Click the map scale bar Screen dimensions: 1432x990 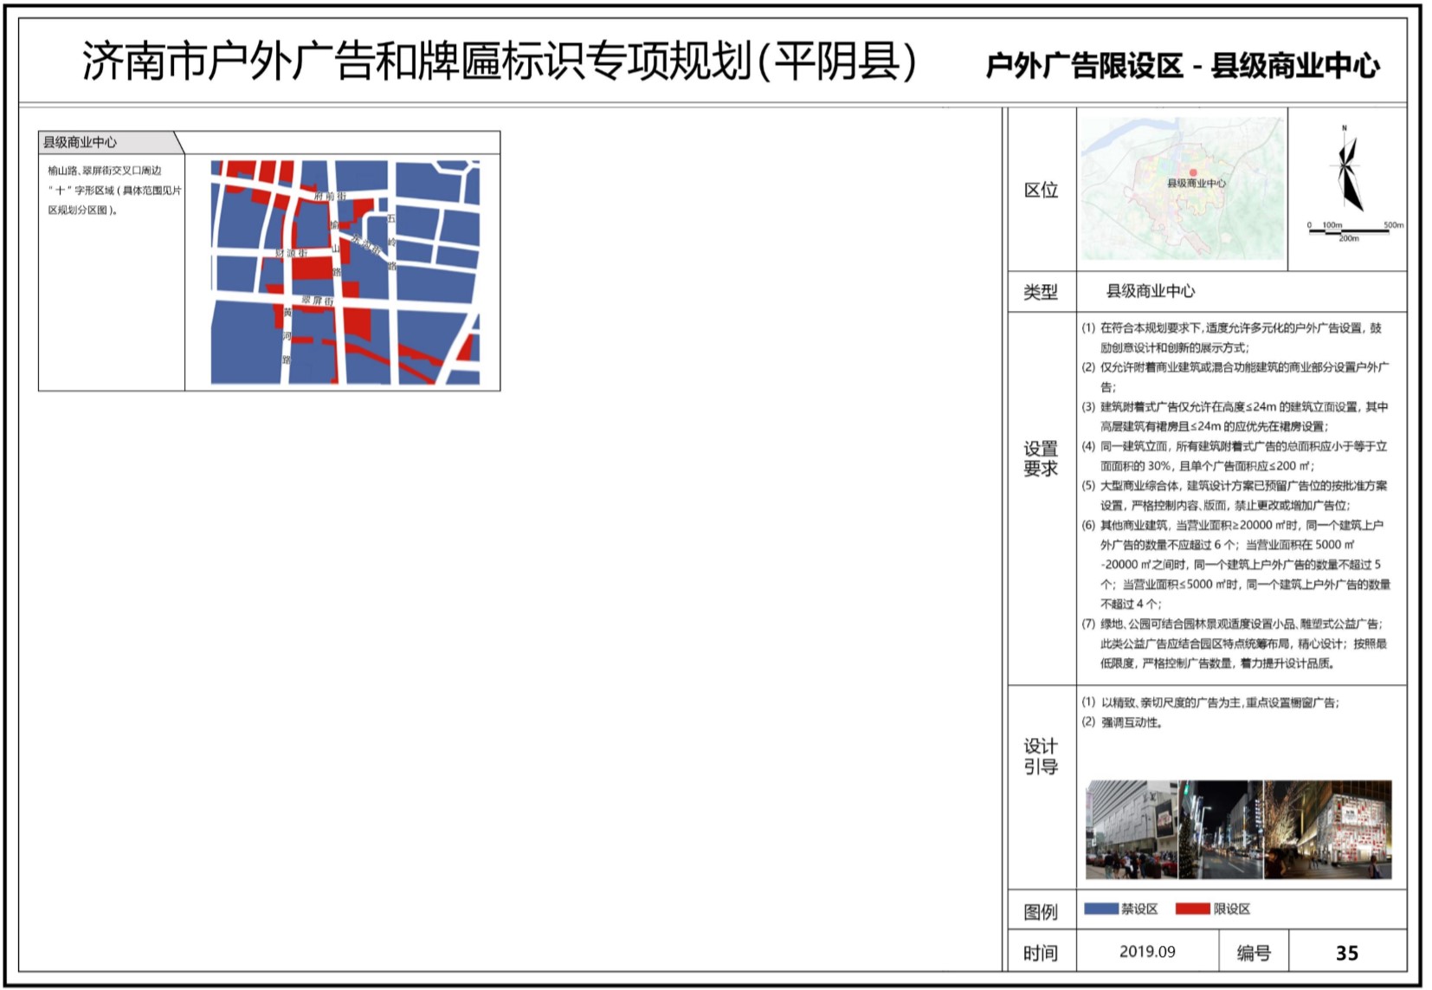[1349, 231]
